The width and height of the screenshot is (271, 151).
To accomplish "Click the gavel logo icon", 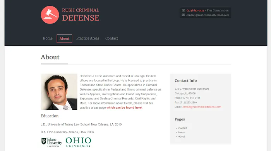I will click(x=50, y=15).
